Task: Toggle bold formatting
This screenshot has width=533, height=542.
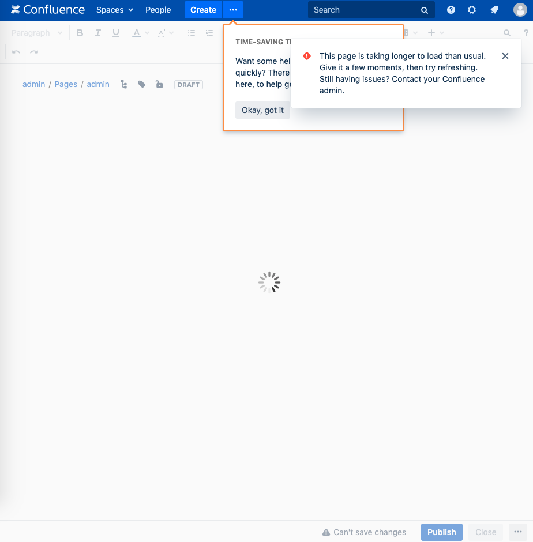Action: click(x=80, y=33)
